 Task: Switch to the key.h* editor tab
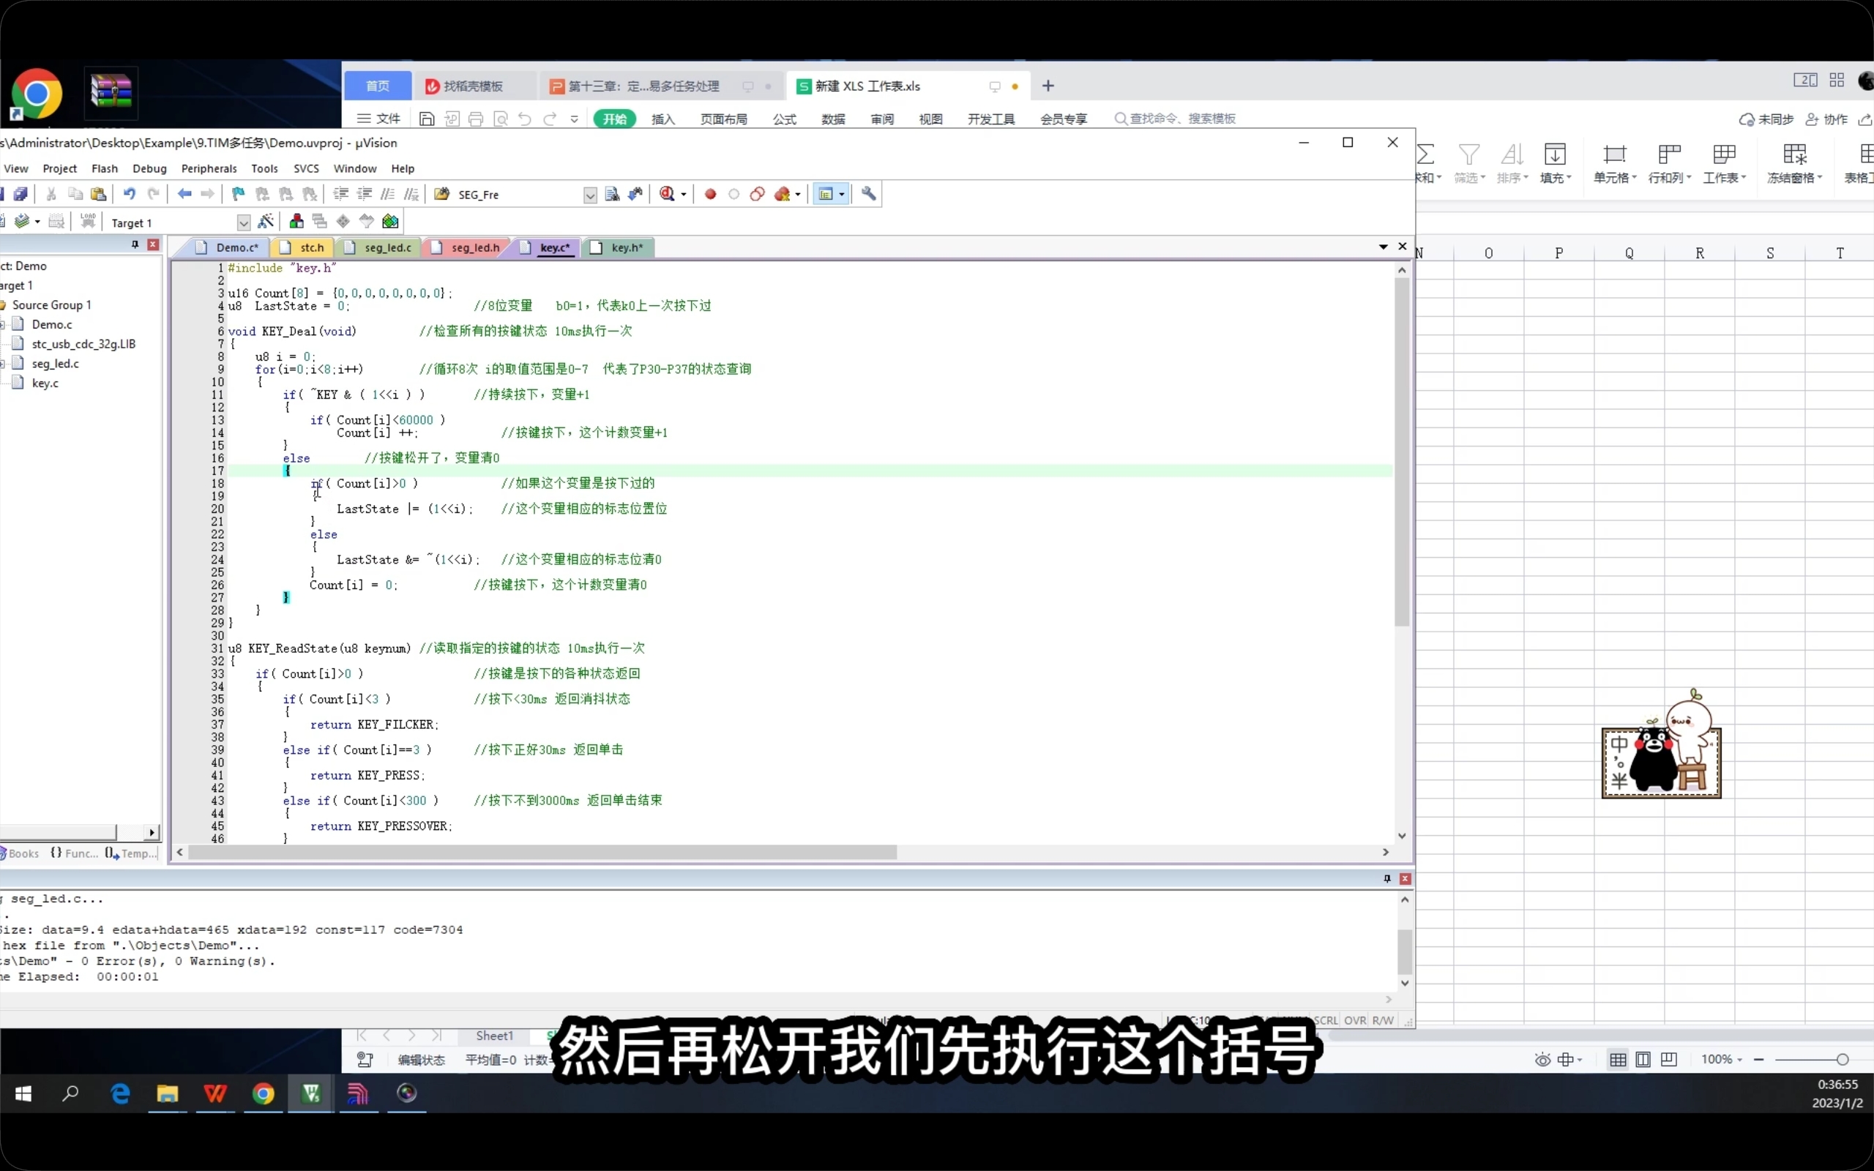pos(618,248)
